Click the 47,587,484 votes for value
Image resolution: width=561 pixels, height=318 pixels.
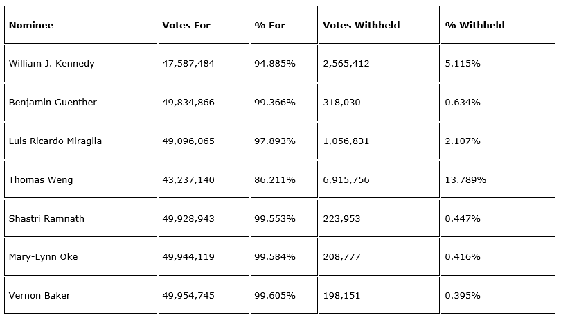click(x=188, y=64)
